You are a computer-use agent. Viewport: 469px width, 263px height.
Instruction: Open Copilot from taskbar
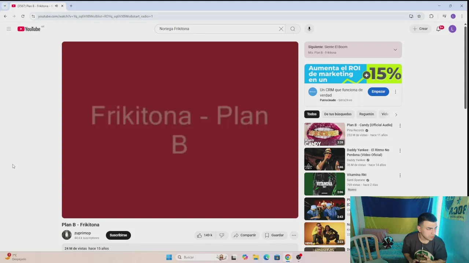click(245, 257)
